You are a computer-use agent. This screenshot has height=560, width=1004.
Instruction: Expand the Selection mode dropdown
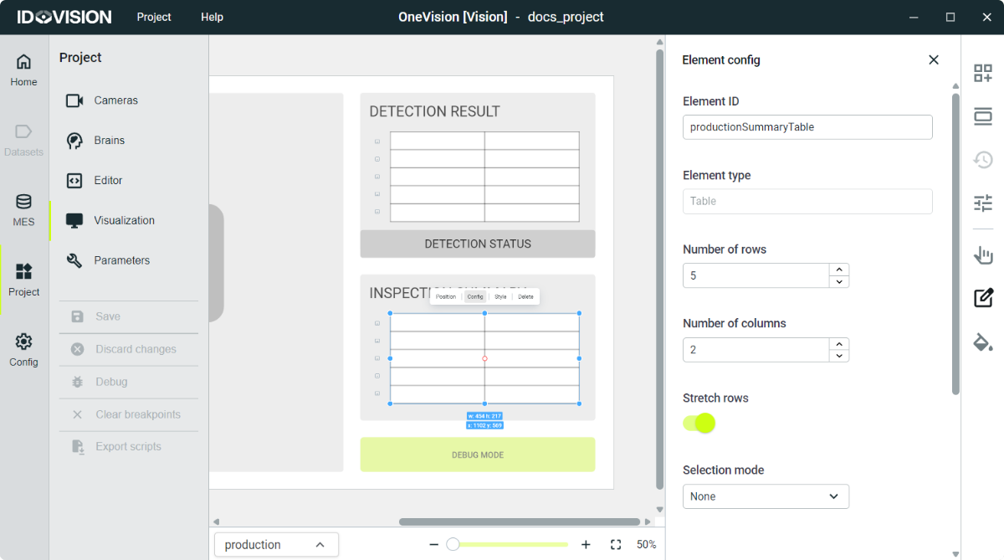pos(766,496)
